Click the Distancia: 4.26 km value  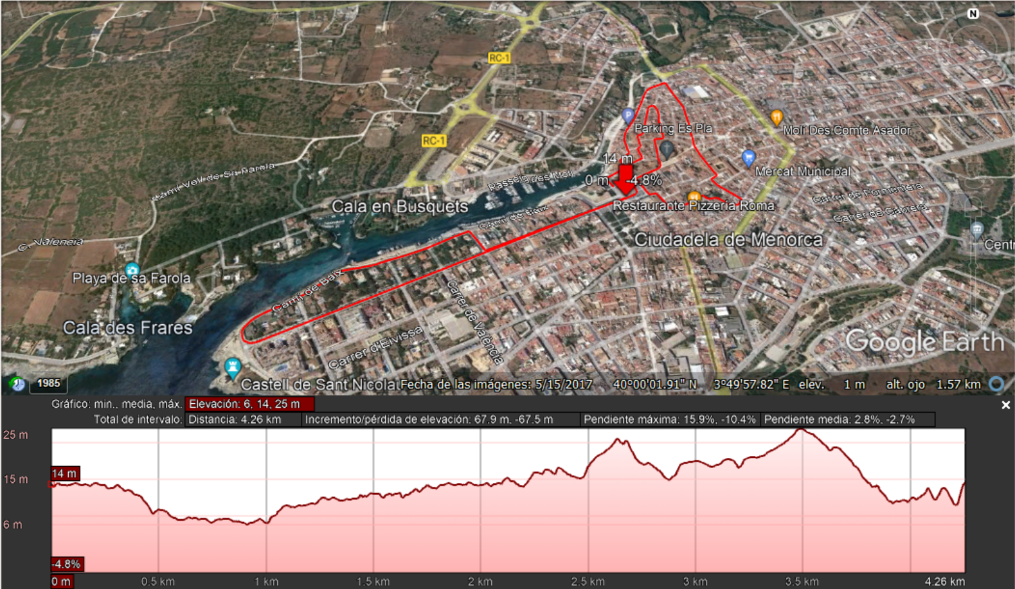[243, 419]
